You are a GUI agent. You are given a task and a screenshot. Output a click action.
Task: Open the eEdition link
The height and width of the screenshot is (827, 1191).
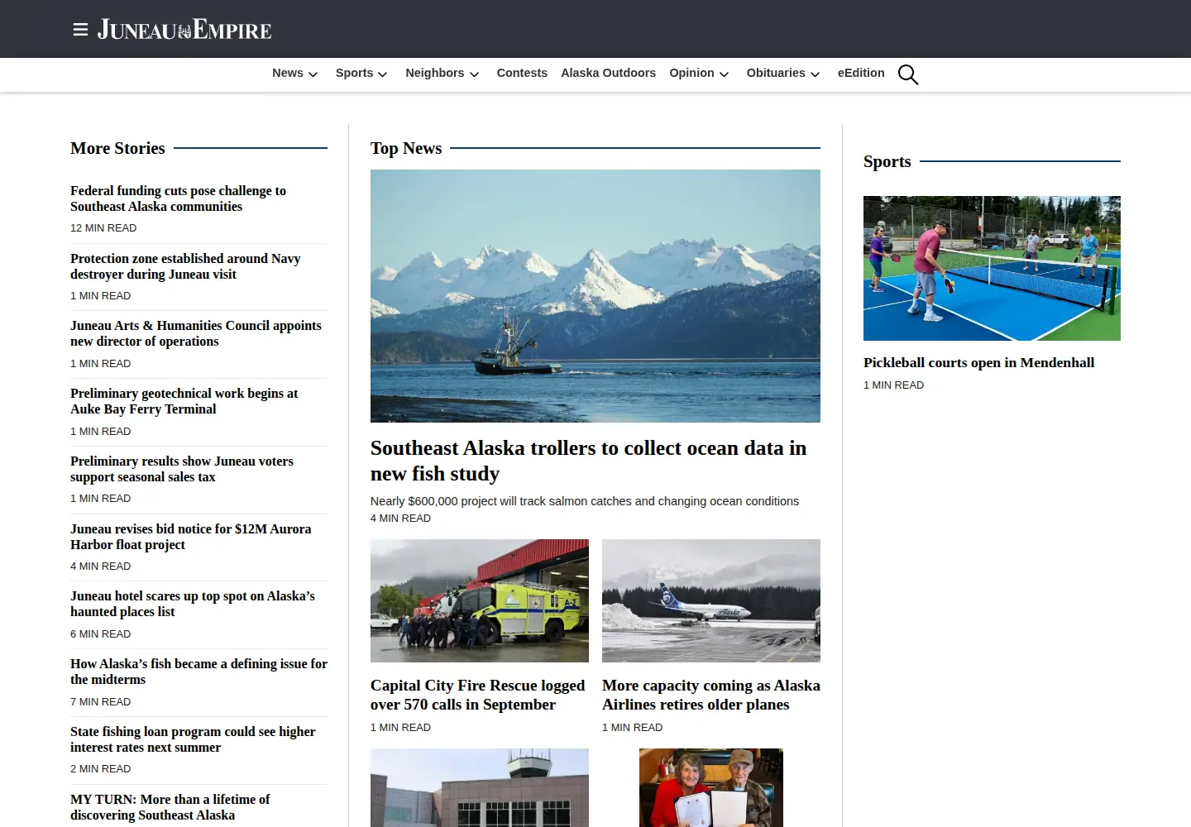coord(861,73)
